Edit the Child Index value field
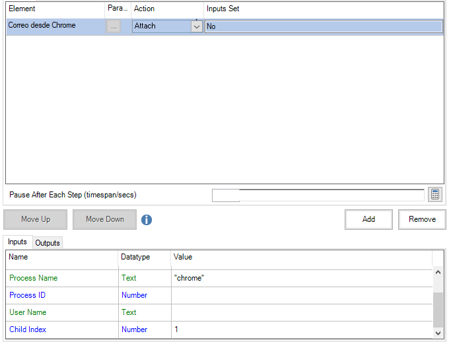Viewport: 451px width, 344px height. pyautogui.click(x=301, y=329)
